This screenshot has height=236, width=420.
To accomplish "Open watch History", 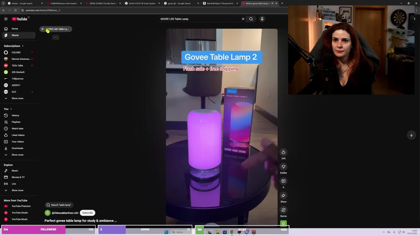I will (18, 115).
